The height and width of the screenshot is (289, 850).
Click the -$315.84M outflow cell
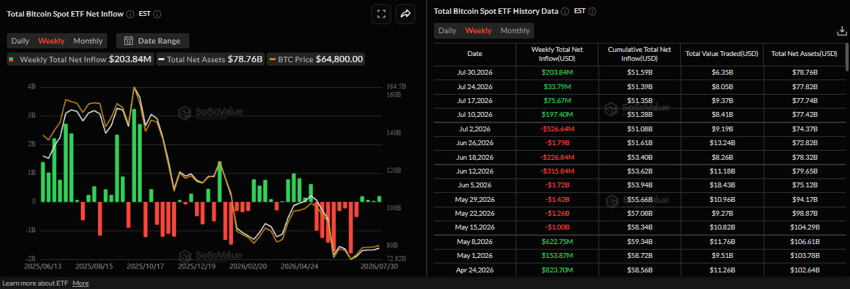click(557, 171)
